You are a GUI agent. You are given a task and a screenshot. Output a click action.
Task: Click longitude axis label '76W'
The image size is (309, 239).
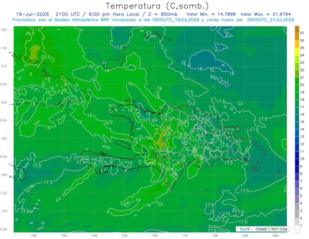point(34,235)
